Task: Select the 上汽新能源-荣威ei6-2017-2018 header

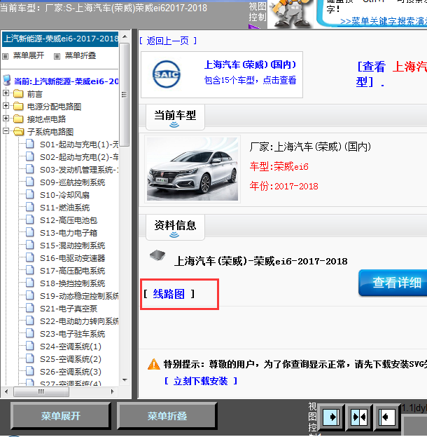Action: coord(60,39)
